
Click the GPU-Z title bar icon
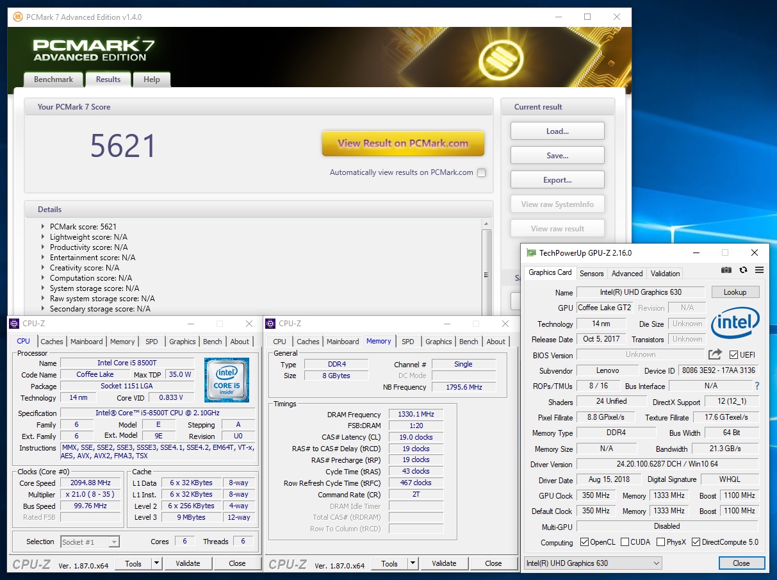coord(530,253)
